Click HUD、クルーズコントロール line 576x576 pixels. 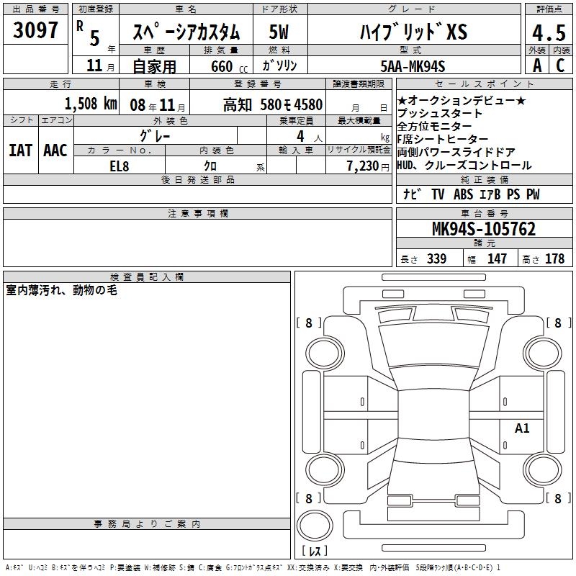coord(464,166)
